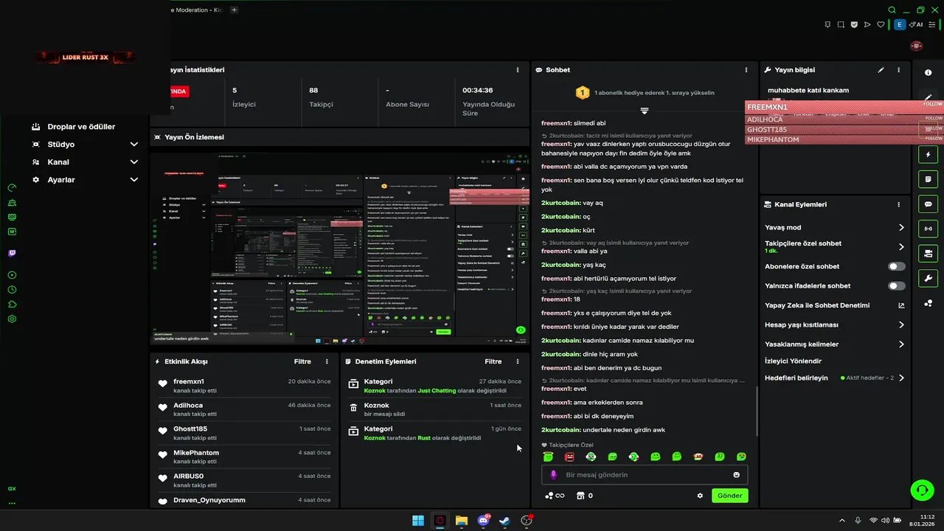Image resolution: width=944 pixels, height=531 pixels.
Task: Open Takipçilere özel sohbet options arrow
Action: [900, 247]
